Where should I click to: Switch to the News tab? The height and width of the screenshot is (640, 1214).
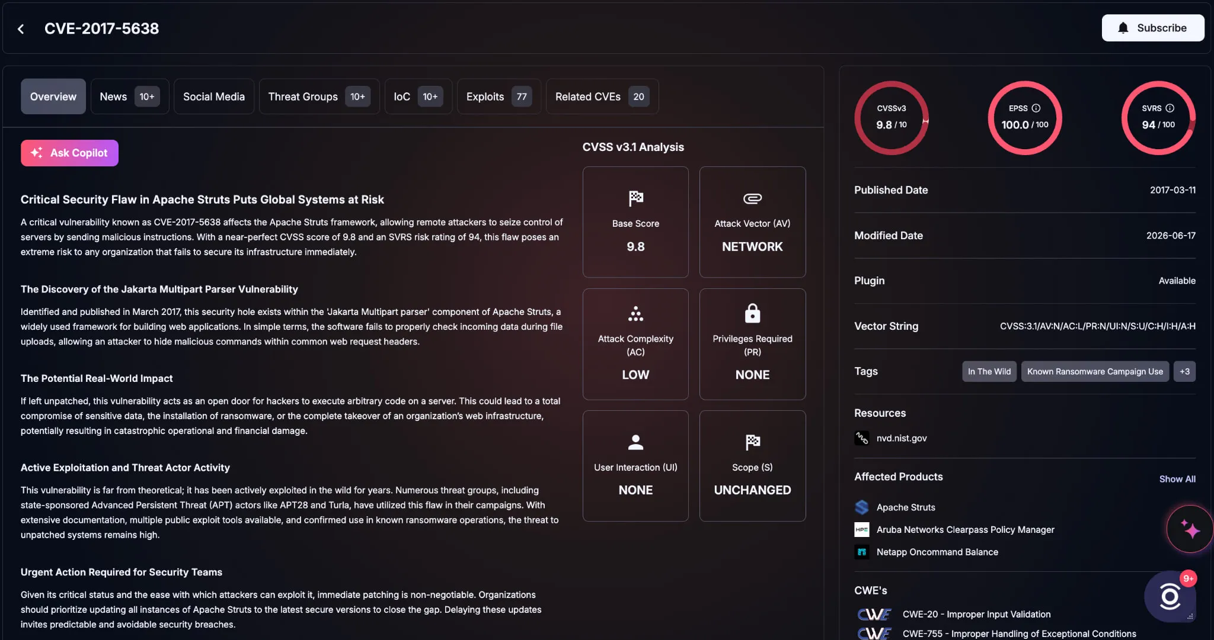pyautogui.click(x=129, y=97)
